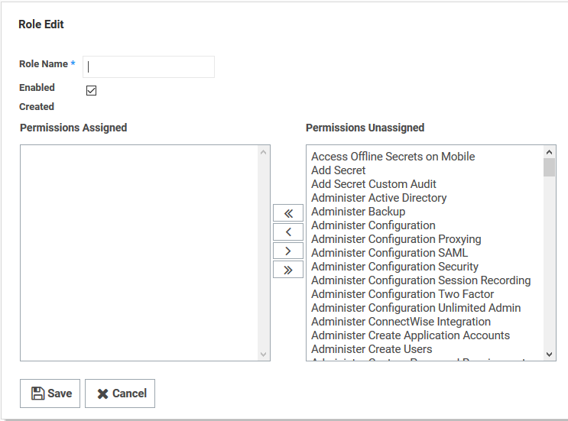568x421 pixels.
Task: Focus the Role Name text field
Action: coord(148,66)
